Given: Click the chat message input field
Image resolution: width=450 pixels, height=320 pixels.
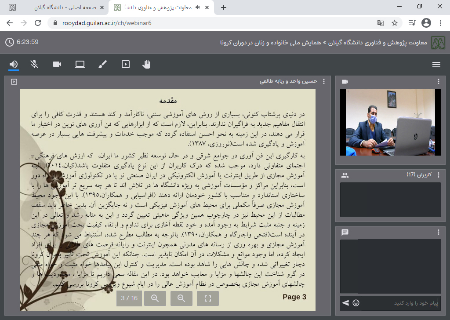Looking at the screenshot, I should (x=400, y=303).
